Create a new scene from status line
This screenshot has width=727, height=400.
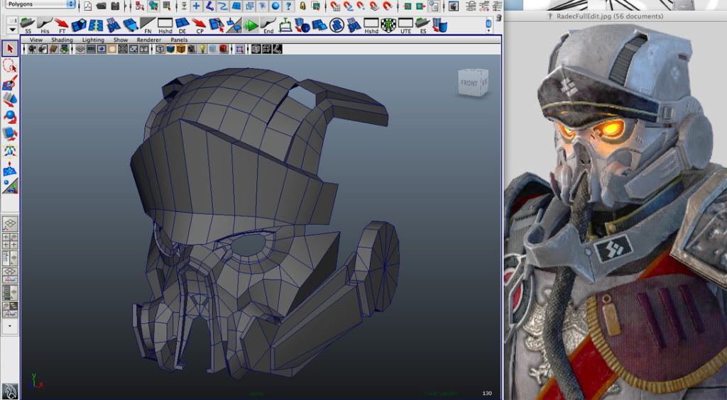(x=87, y=6)
